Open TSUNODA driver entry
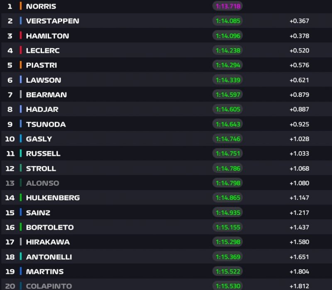The width and height of the screenshot is (332, 290). pos(46,124)
